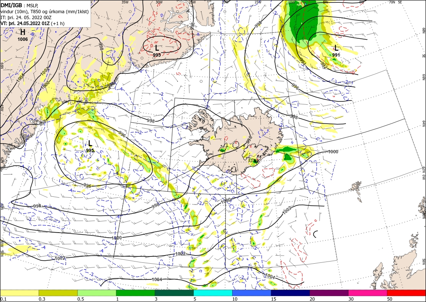Click the initial time 'IT: þri. 24. 05. 2022 00Z'
Image resolution: width=426 pixels, height=302 pixels.
26,17
